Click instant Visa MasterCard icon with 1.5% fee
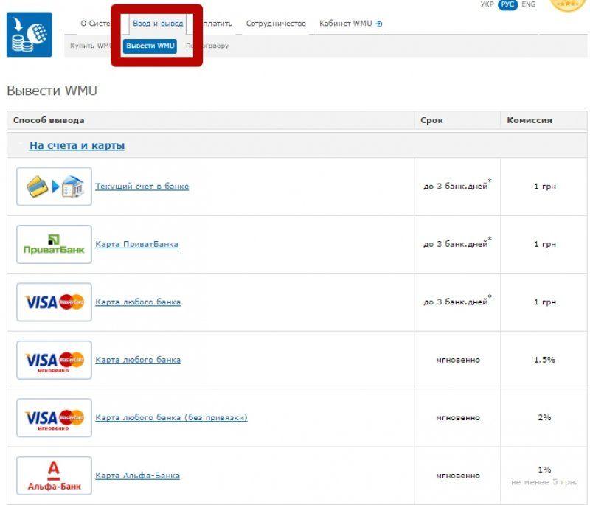Viewport: 590px width, 505px height. (x=55, y=360)
